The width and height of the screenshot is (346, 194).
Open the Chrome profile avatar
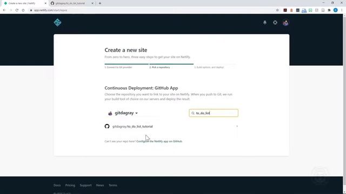335,10
